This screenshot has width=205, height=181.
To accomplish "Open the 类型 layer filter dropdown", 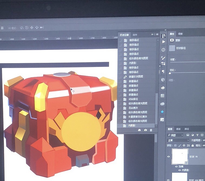I will tap(175, 135).
